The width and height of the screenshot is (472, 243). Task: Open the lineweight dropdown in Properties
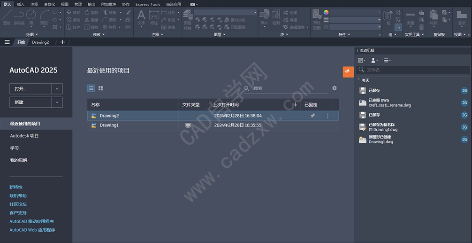point(355,20)
